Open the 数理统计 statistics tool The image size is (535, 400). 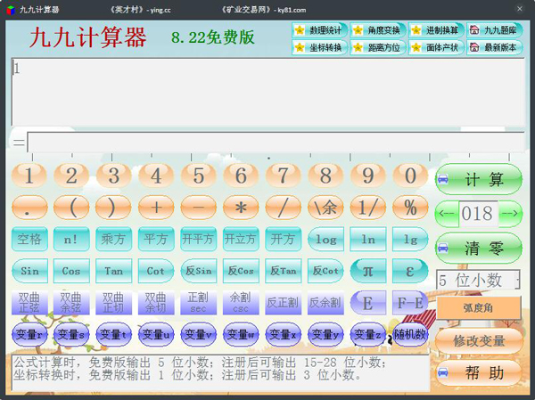point(320,30)
